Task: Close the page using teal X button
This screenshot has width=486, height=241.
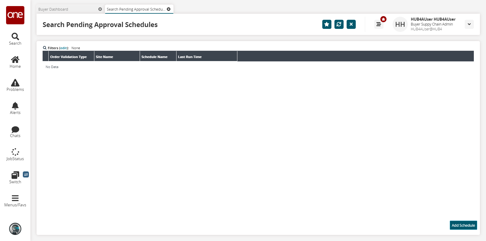Action: click(x=351, y=24)
